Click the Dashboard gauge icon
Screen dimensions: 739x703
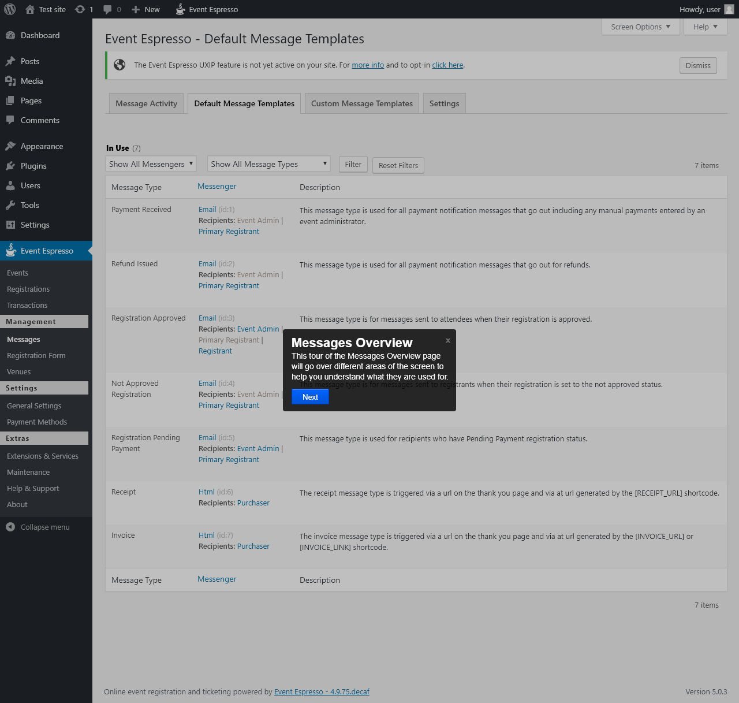[10, 35]
